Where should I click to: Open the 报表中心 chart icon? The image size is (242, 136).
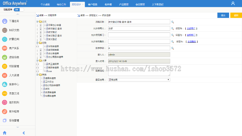[5, 84]
